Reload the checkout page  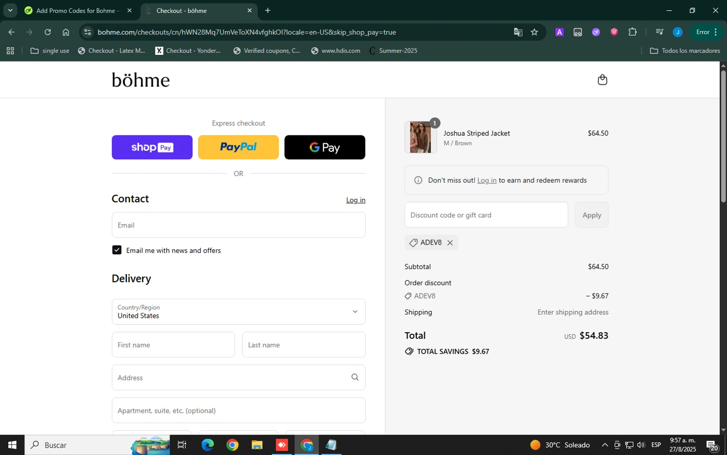(x=47, y=32)
